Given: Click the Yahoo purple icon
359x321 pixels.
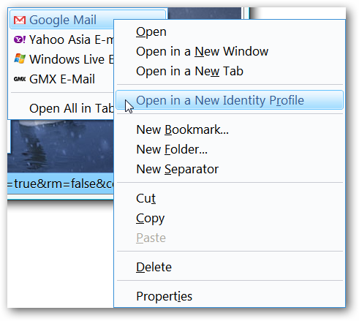Looking at the screenshot, I should click(20, 39).
